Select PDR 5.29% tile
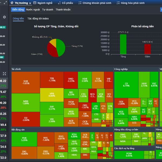Image resolution: width=162 pixels, height=162 pixels. [x=24, y=139]
